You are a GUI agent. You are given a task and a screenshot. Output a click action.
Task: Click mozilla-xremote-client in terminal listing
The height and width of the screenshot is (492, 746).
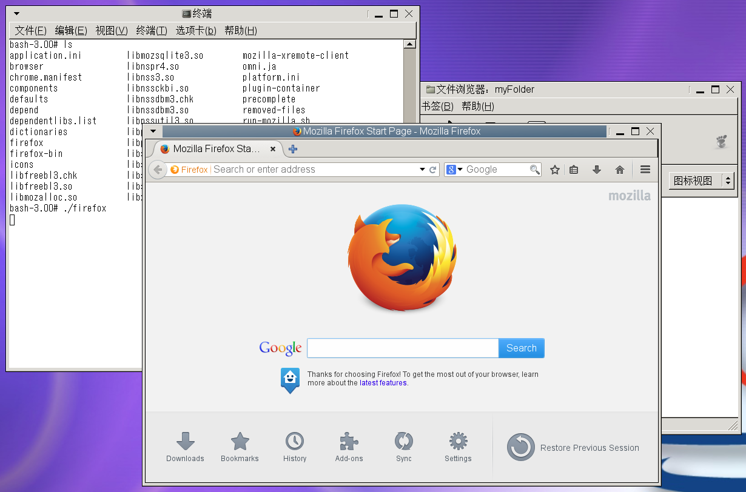pos(296,55)
